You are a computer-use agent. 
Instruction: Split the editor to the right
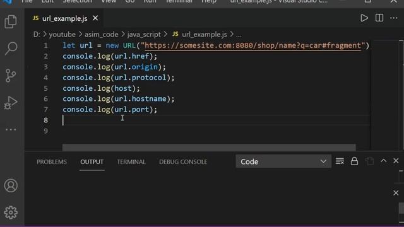(379, 18)
